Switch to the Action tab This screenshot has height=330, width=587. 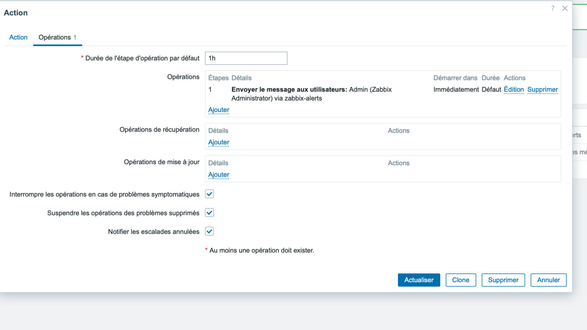tap(18, 37)
